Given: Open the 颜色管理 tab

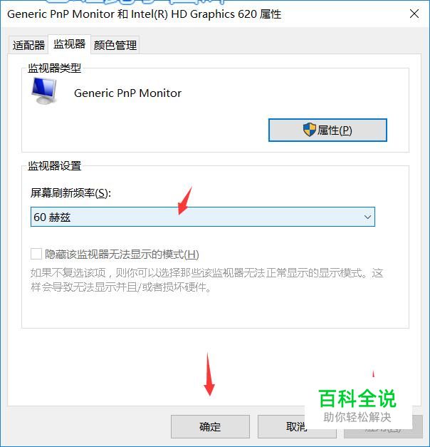Looking at the screenshot, I should (x=115, y=45).
